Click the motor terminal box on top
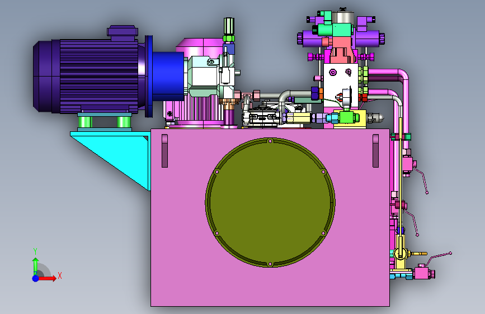 coord(123,32)
